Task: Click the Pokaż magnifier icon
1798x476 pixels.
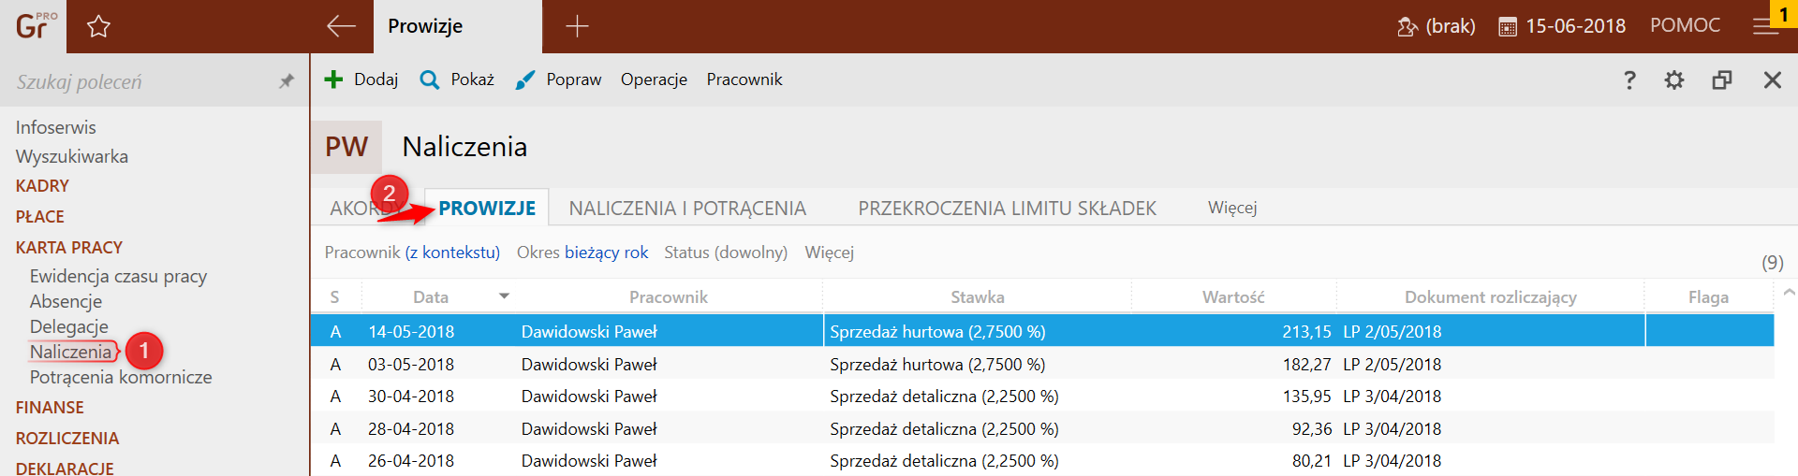Action: tap(429, 79)
